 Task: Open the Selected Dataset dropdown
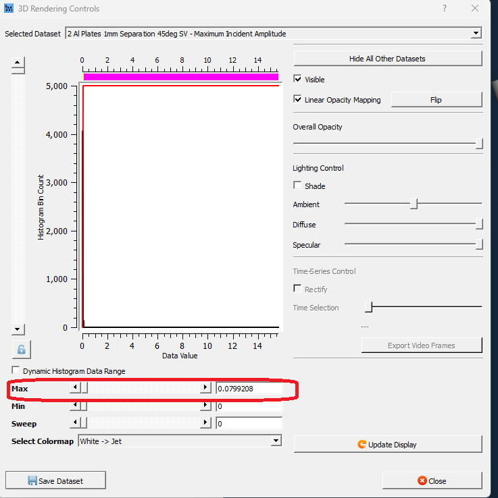pos(476,33)
